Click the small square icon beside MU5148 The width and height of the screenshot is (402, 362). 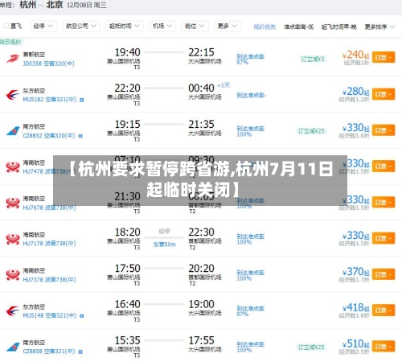[x=82, y=316]
